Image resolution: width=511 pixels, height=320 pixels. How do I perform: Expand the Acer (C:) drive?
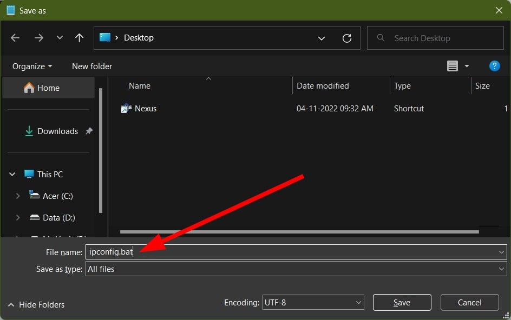[18, 196]
